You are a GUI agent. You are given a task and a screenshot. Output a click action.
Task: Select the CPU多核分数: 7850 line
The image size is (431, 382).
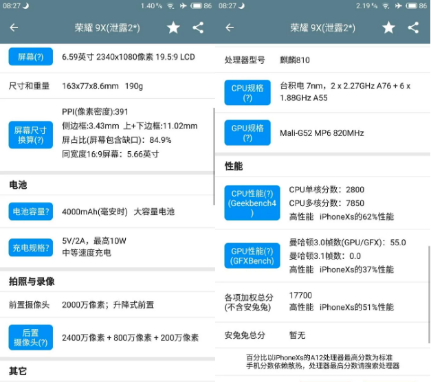pyautogui.click(x=327, y=203)
